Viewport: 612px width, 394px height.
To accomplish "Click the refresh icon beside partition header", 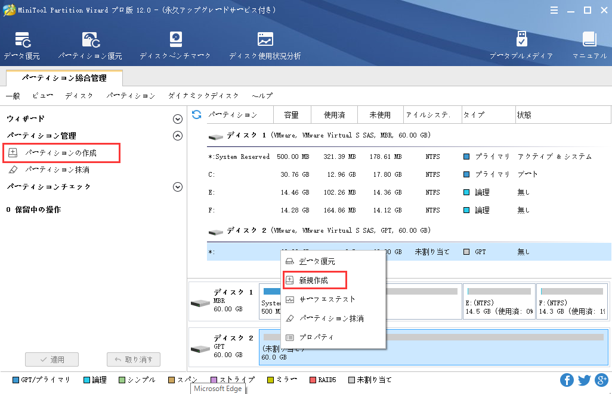I will 197,114.
